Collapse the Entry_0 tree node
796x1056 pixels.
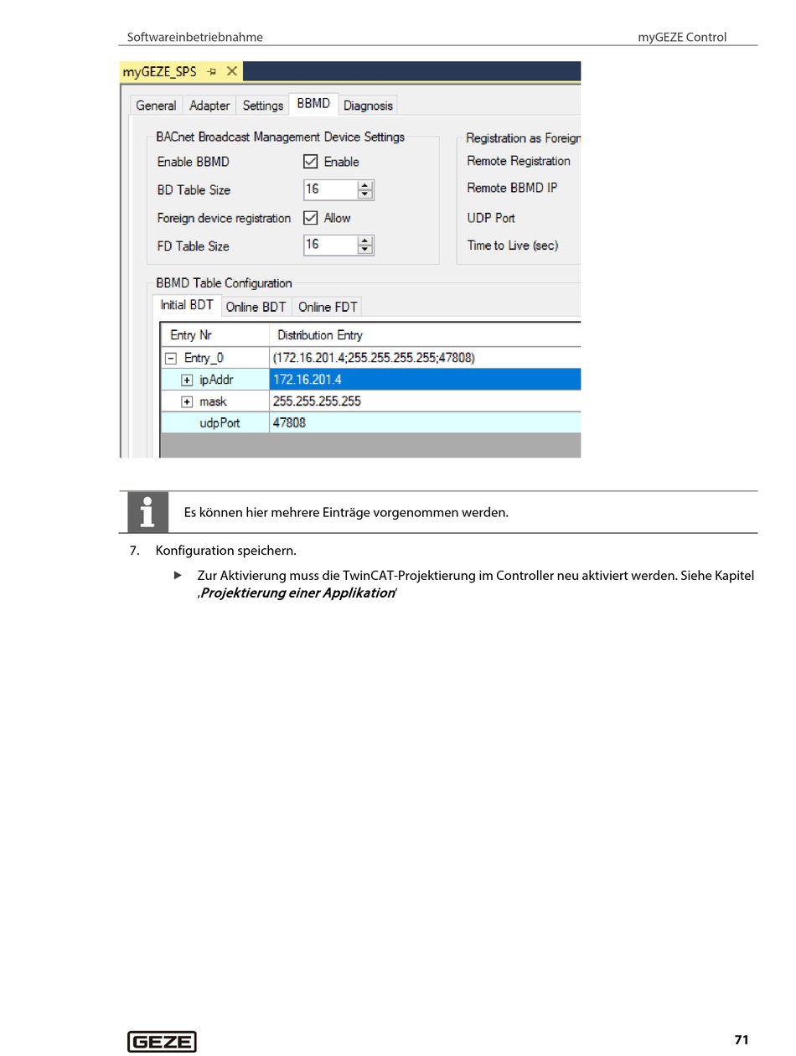[171, 359]
